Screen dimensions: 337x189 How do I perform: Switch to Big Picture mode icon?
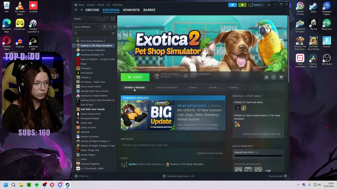[x=269, y=5]
